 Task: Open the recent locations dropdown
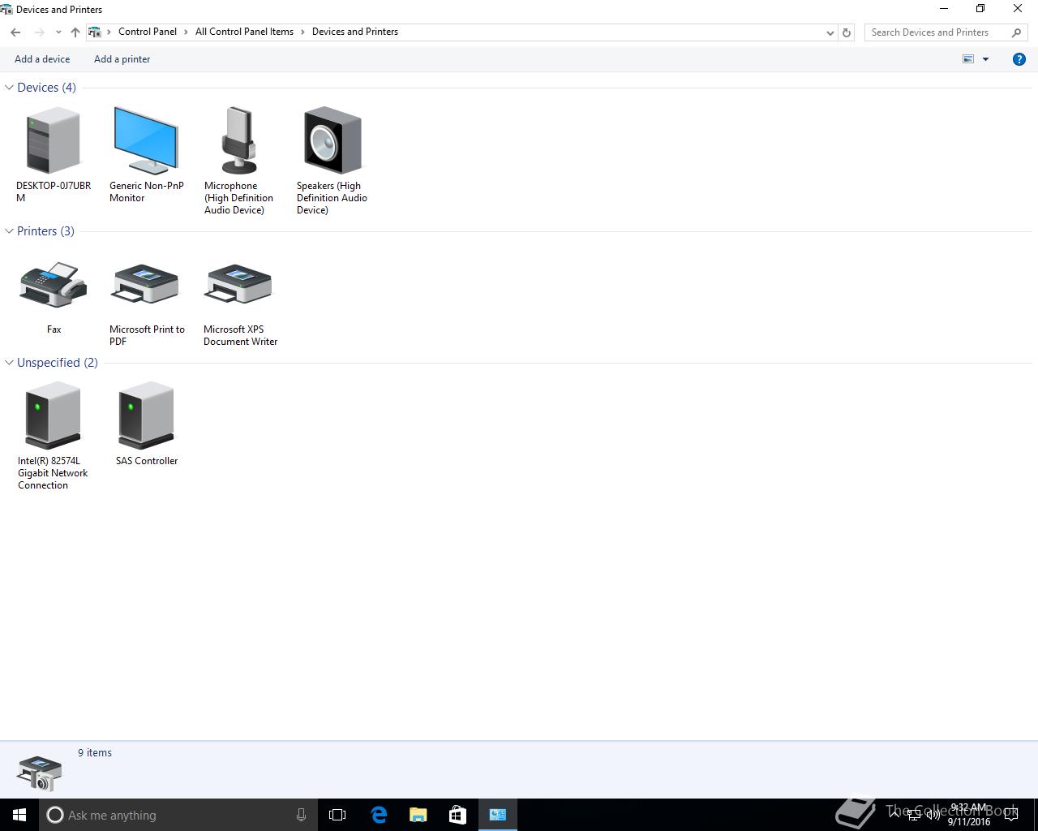[x=58, y=32]
